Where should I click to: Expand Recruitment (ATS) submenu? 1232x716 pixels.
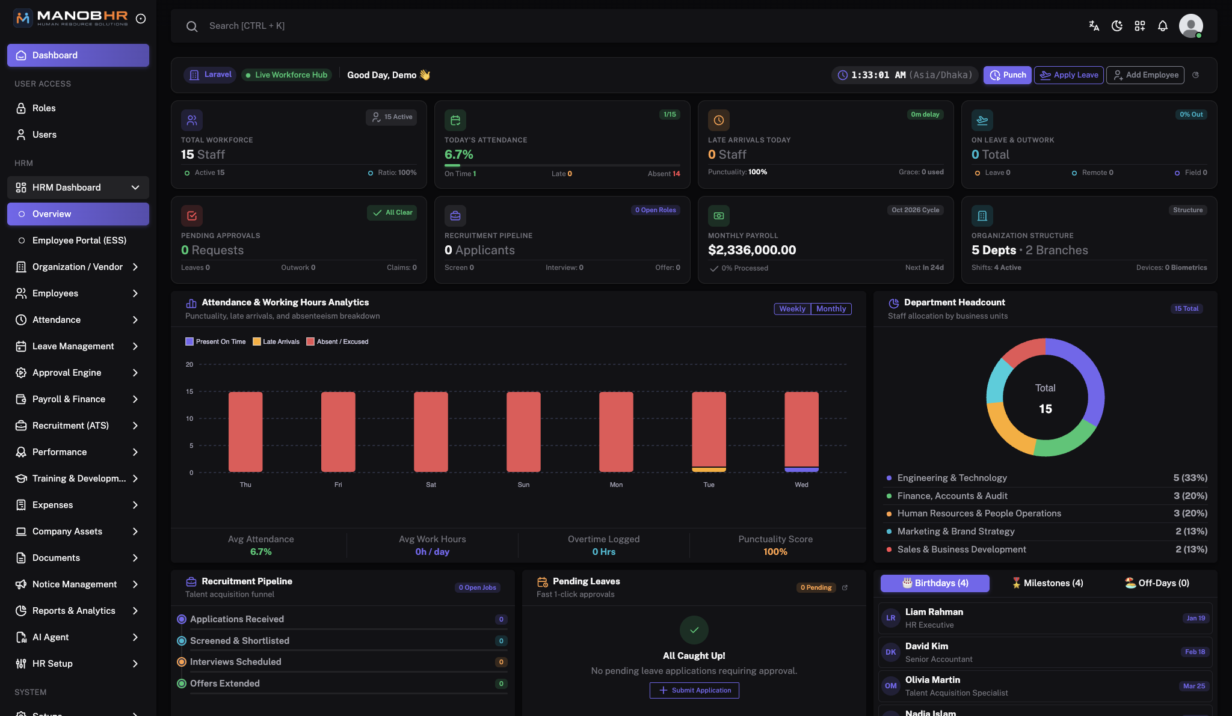coord(78,426)
